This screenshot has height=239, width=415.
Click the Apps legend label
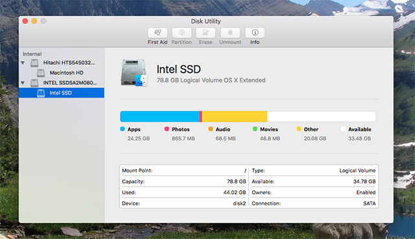pos(134,130)
